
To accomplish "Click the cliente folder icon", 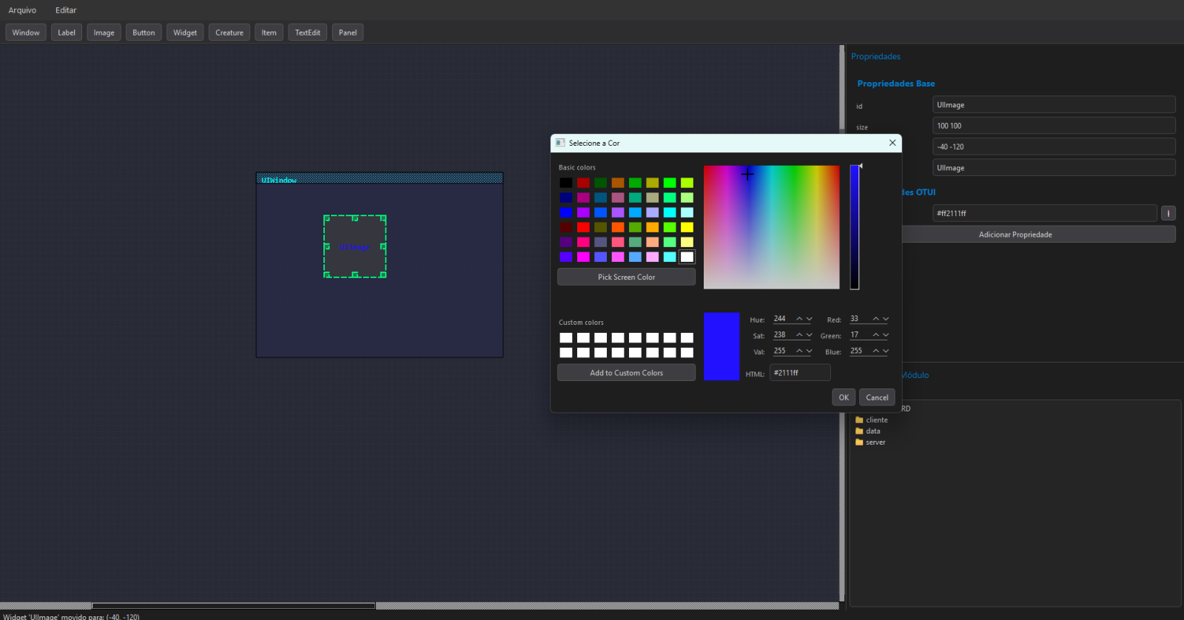I will point(859,420).
